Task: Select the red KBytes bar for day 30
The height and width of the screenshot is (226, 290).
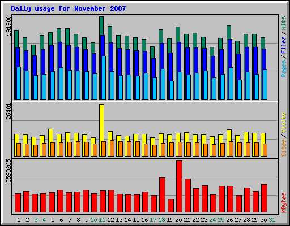Action: pos(264,198)
